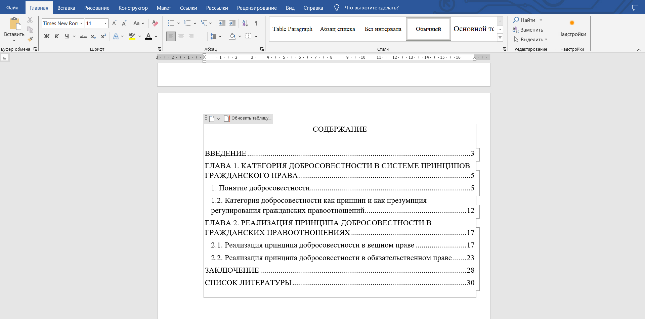Open the font name dropdown
This screenshot has height=319, width=645.
81,23
